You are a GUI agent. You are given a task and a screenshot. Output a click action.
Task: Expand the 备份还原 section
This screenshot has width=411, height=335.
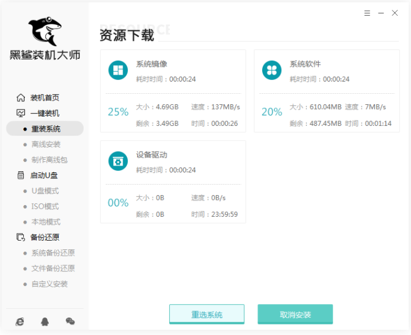click(x=44, y=237)
